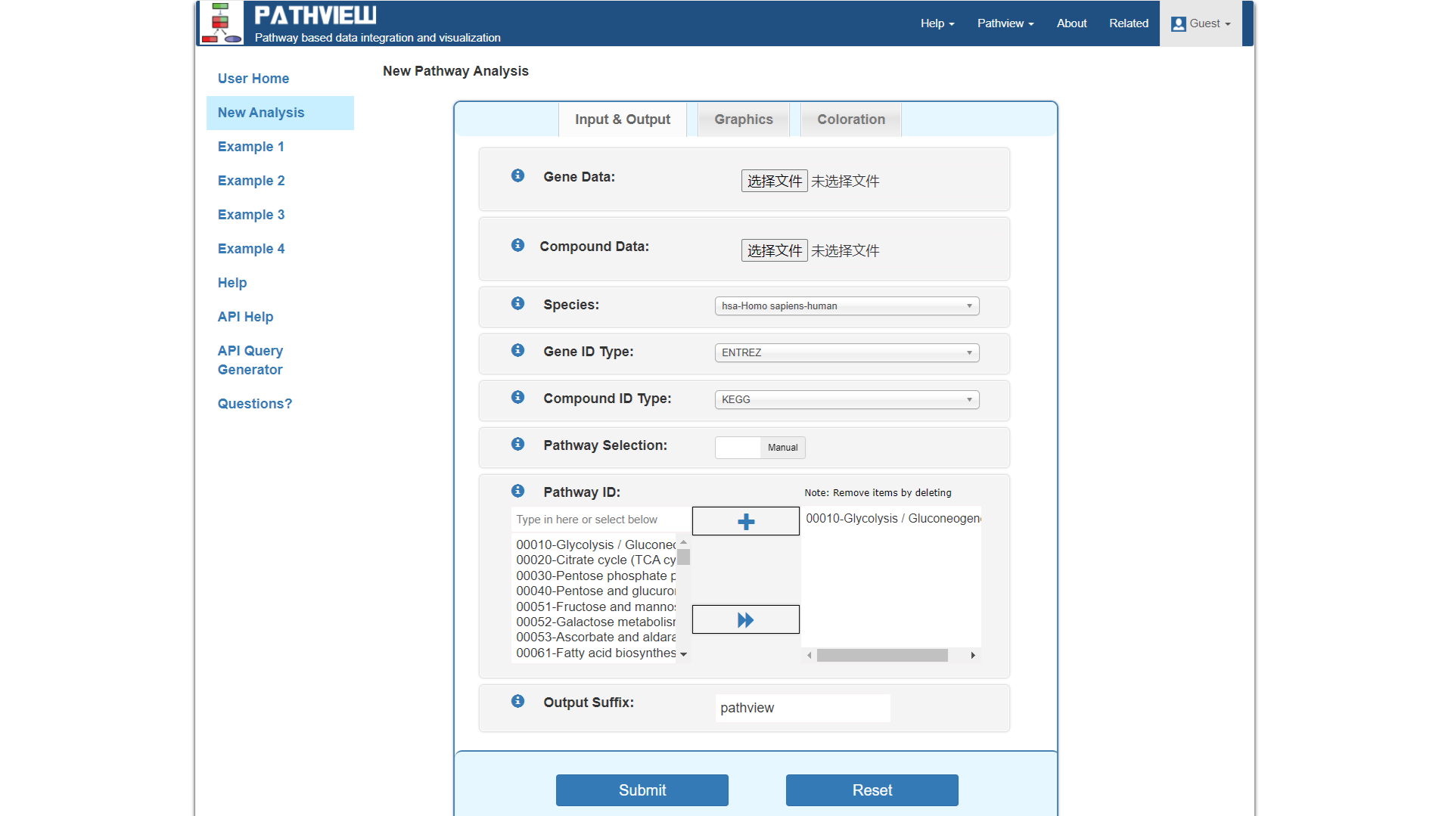1448x816 pixels.
Task: Open API Query Generator link
Action: coord(250,361)
